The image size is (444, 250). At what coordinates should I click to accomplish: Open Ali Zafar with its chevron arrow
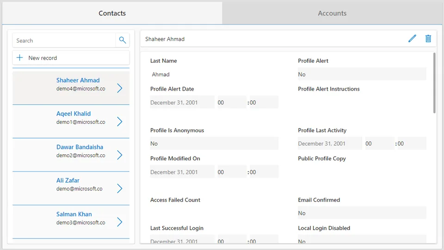[x=120, y=189]
